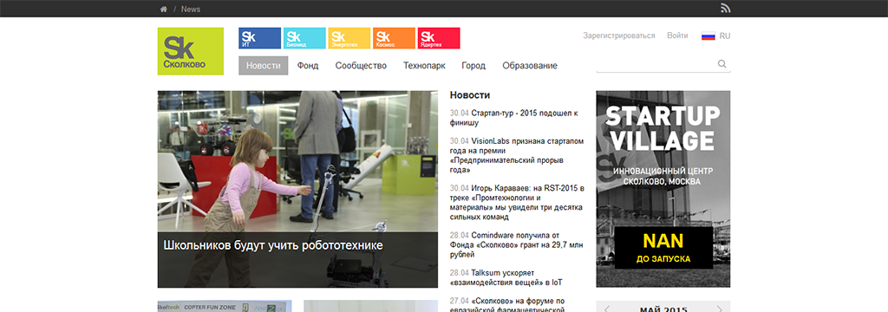
Task: Open the blue Sk ИТ cluster icon
Action: pyautogui.click(x=259, y=38)
